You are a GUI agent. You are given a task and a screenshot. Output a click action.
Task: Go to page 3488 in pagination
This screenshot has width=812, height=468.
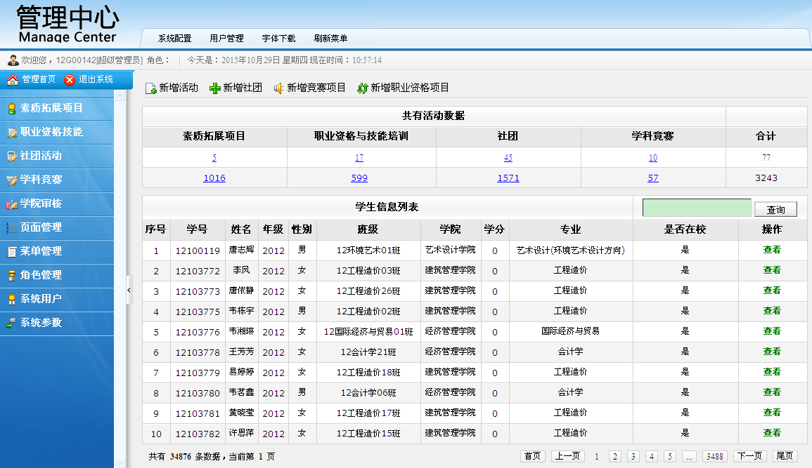(715, 457)
